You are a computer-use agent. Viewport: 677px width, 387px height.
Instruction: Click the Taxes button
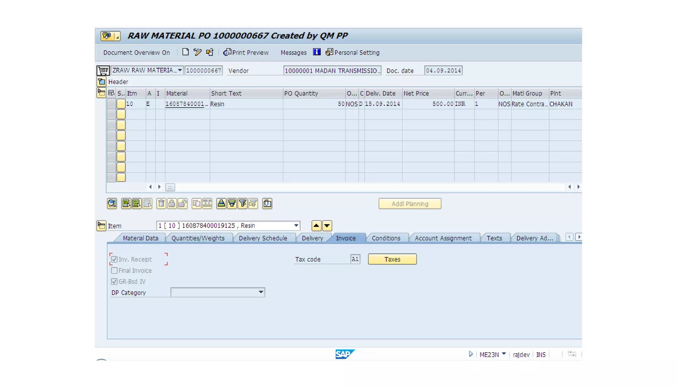(392, 259)
